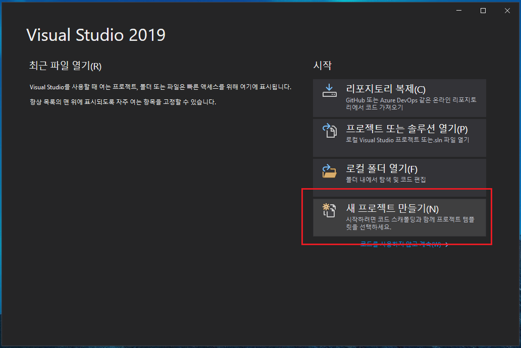Start 새 프로젝트 만들기(N)
The width and height of the screenshot is (521, 348).
point(399,217)
